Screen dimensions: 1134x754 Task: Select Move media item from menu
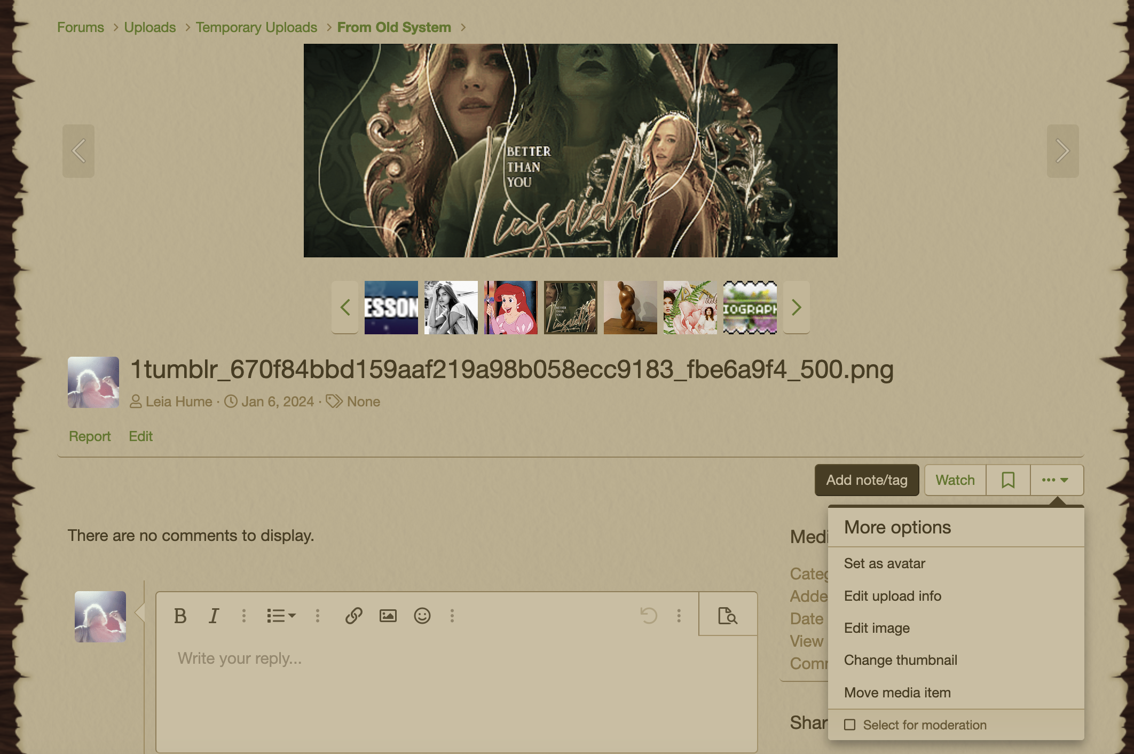point(897,692)
